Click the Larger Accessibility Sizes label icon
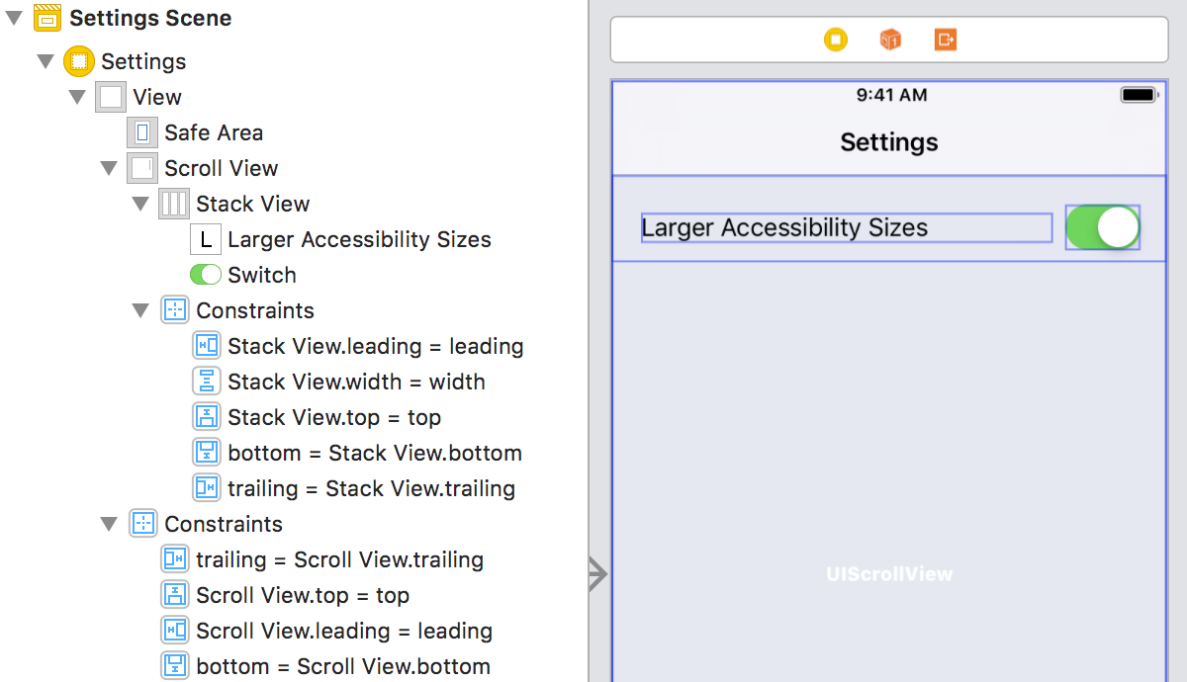 [205, 238]
